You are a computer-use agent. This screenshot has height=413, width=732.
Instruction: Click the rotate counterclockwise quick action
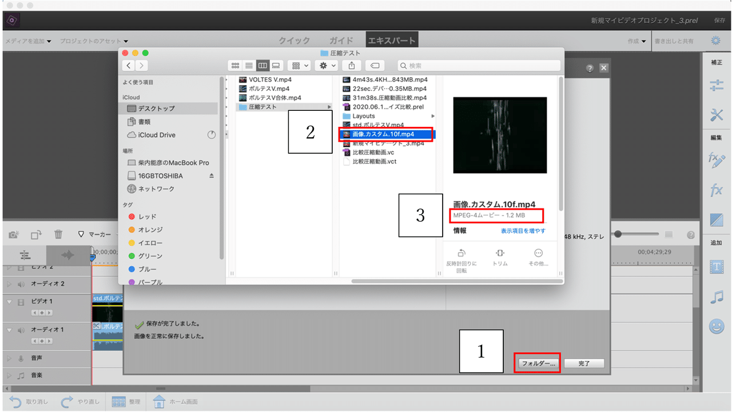coord(461,253)
